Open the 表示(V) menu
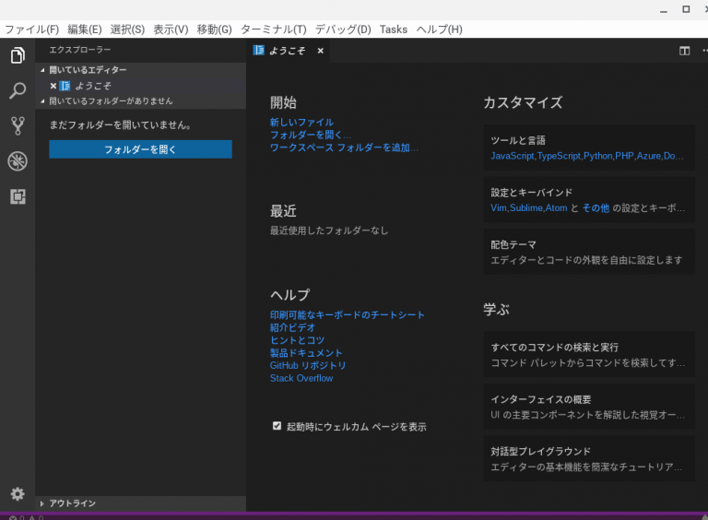Image resolution: width=708 pixels, height=520 pixels. click(x=171, y=30)
